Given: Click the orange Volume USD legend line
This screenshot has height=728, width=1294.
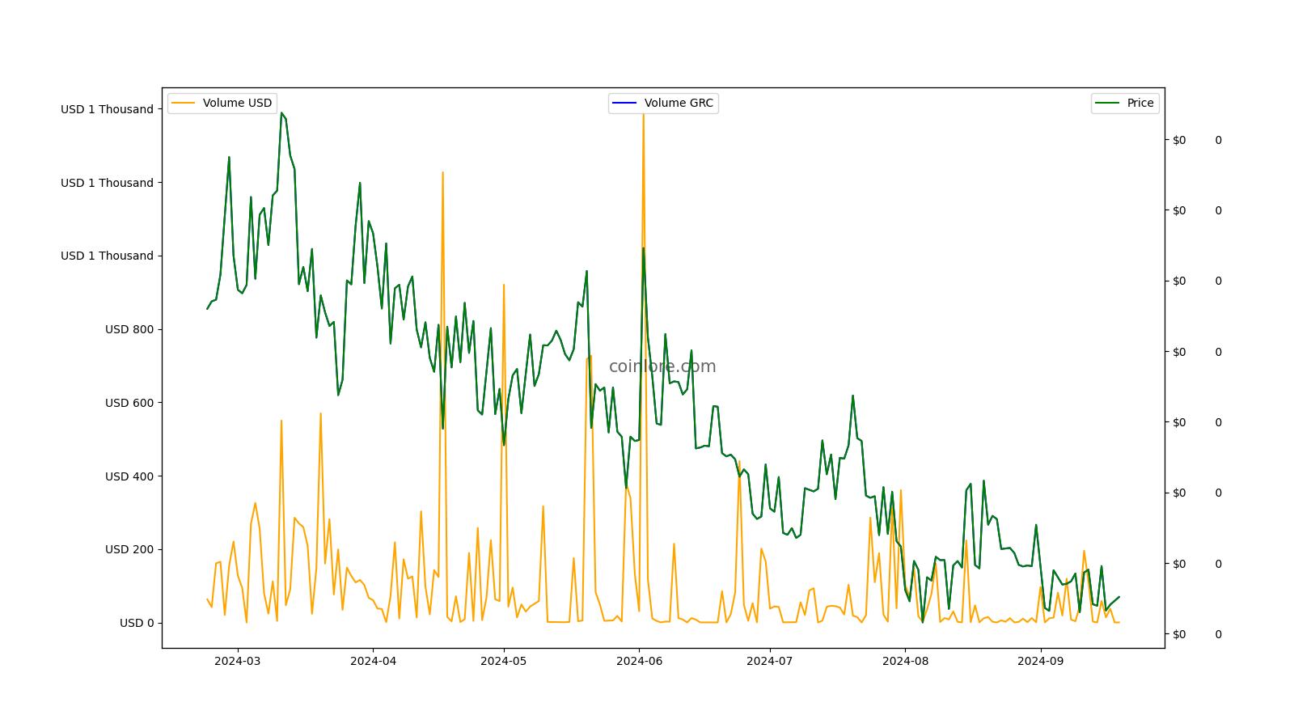Looking at the screenshot, I should click(184, 103).
